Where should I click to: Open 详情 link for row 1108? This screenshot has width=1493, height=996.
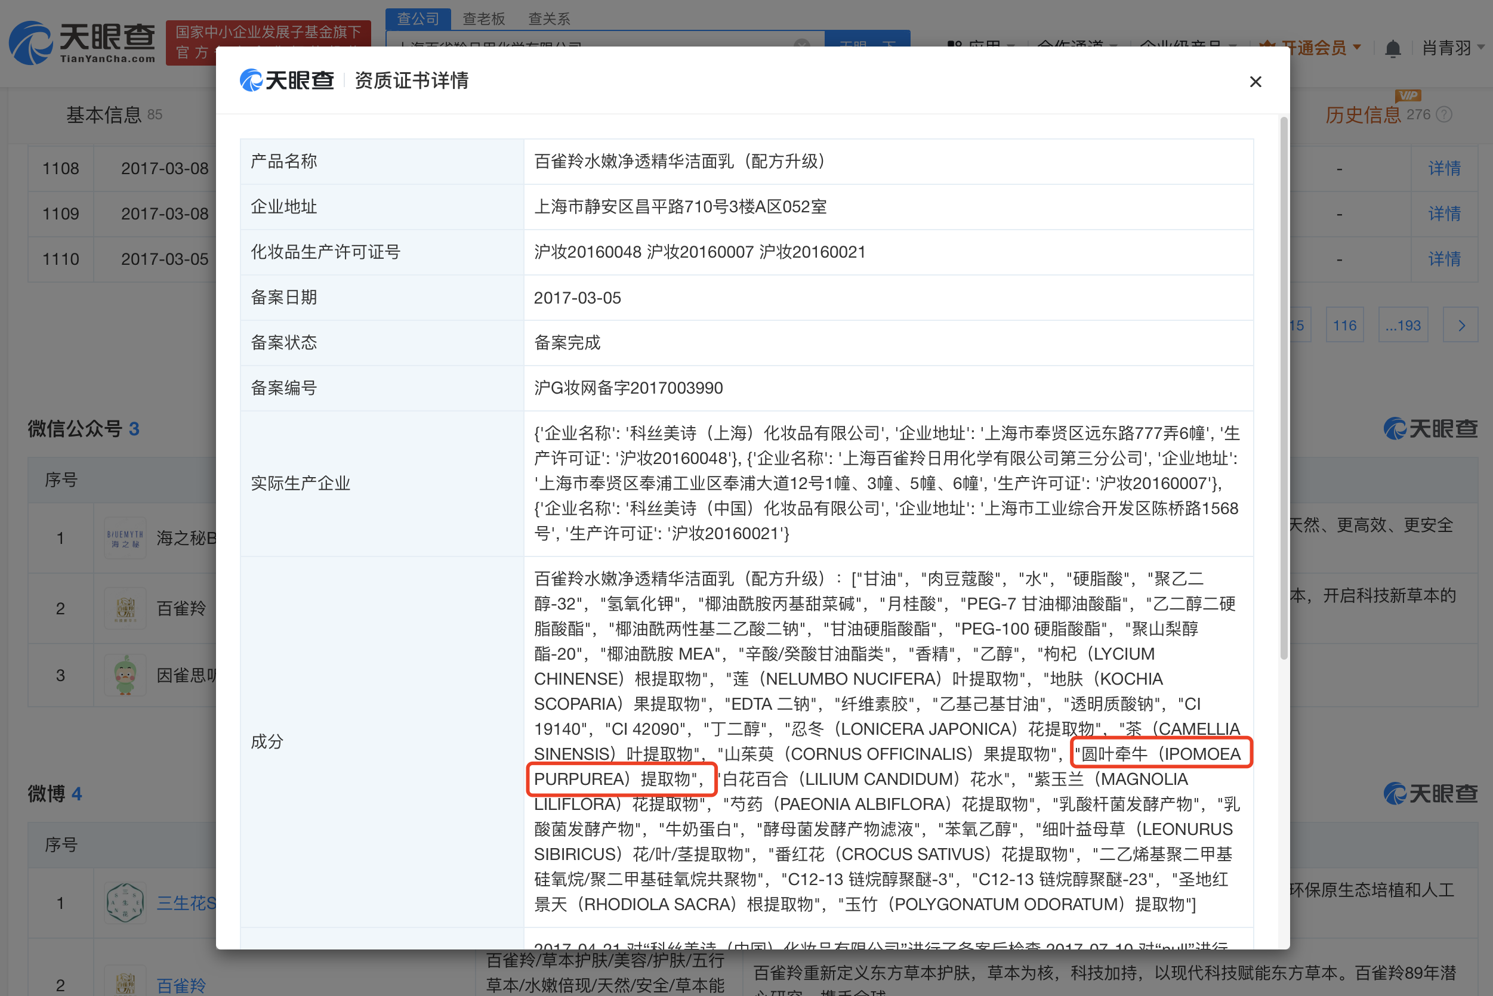pos(1444,168)
